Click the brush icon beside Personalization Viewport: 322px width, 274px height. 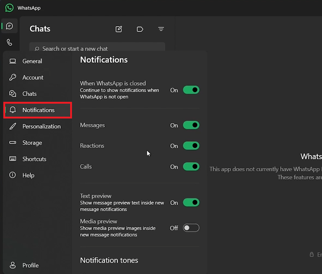click(13, 126)
